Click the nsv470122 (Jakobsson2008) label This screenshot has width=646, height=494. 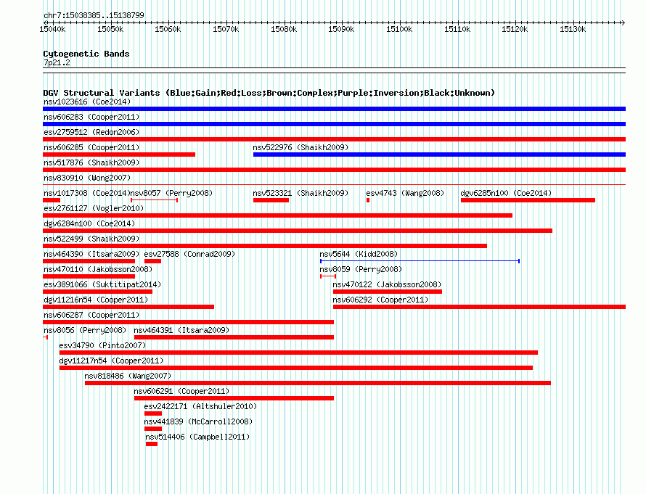pyautogui.click(x=387, y=284)
